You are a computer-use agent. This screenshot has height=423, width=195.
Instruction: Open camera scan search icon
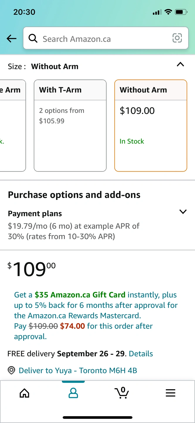(x=177, y=38)
